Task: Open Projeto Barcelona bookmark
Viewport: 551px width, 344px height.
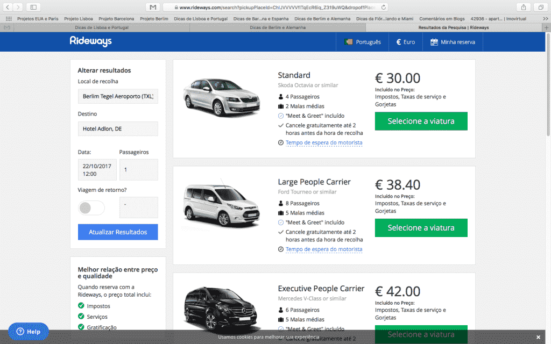Action: (116, 19)
